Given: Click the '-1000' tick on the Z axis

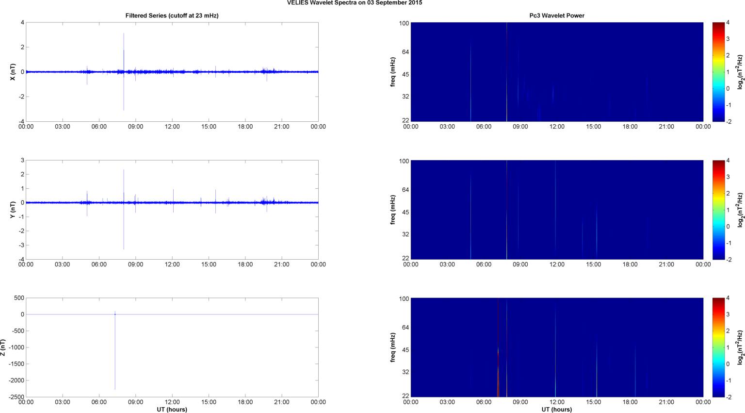Looking at the screenshot, I should coord(15,347).
